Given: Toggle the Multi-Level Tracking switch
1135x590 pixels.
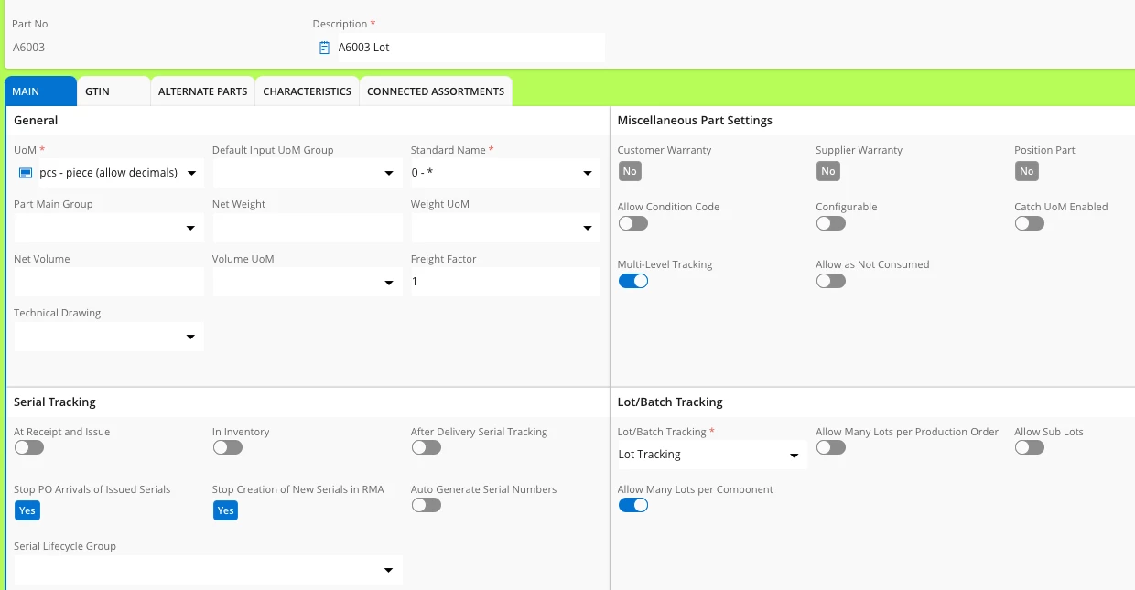Looking at the screenshot, I should [x=632, y=281].
